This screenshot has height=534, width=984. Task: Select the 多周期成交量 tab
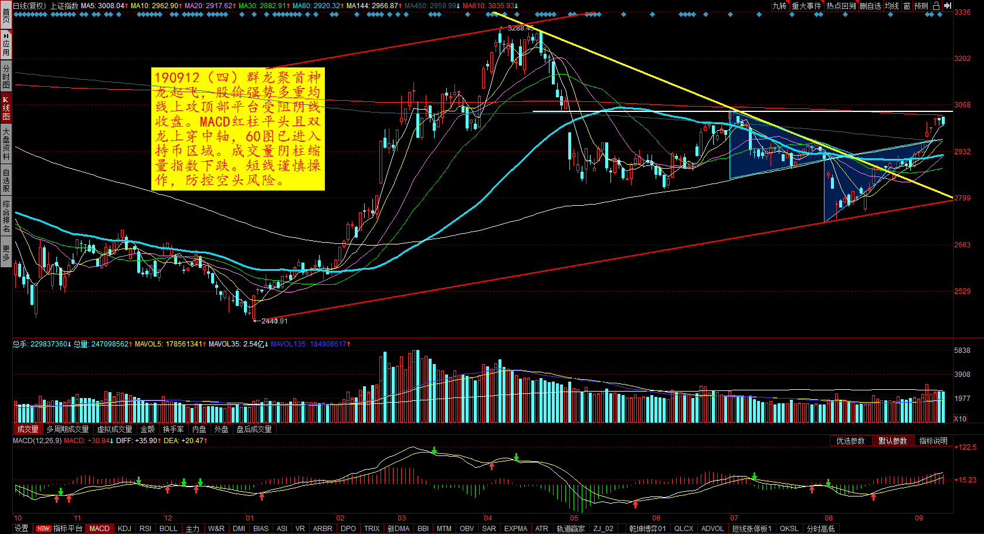(68, 429)
